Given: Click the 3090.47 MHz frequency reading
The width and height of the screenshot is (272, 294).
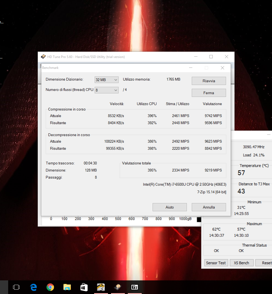Looking at the screenshot, I should point(254,147).
